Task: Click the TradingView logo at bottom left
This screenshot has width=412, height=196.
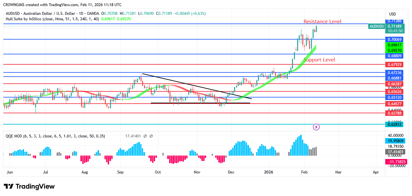Action: (x=29, y=187)
